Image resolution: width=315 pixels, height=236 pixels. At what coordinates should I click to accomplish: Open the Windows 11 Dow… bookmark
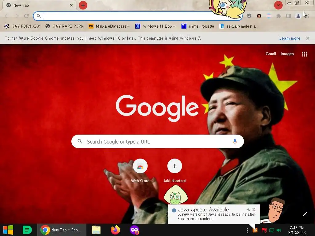156,26
